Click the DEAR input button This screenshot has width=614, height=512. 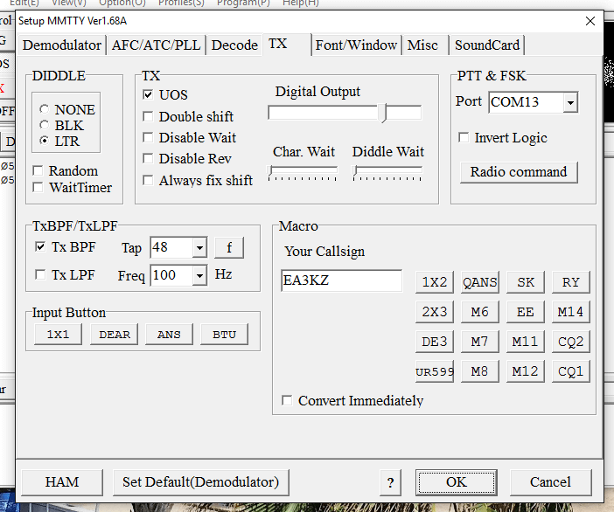114,335
